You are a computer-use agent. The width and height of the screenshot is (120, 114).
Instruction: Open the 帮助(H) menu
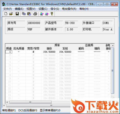84,9
